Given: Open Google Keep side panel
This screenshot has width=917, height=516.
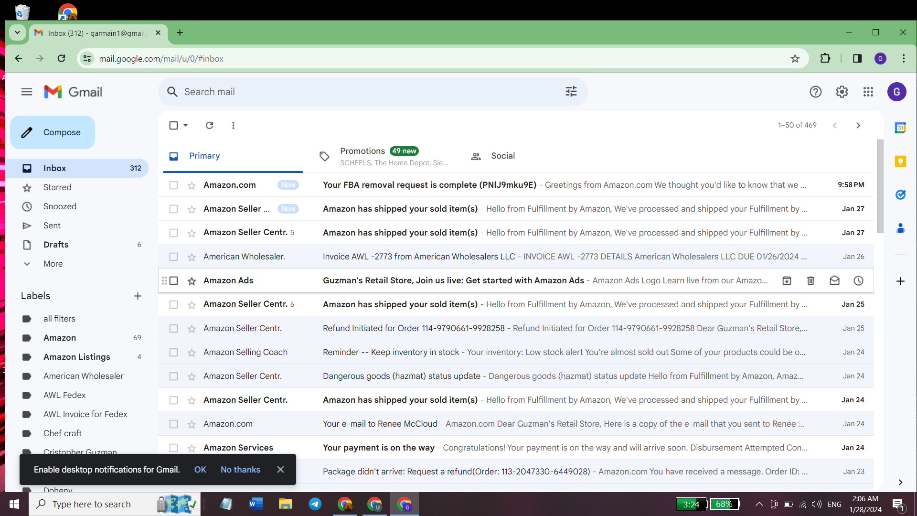Looking at the screenshot, I should (900, 161).
